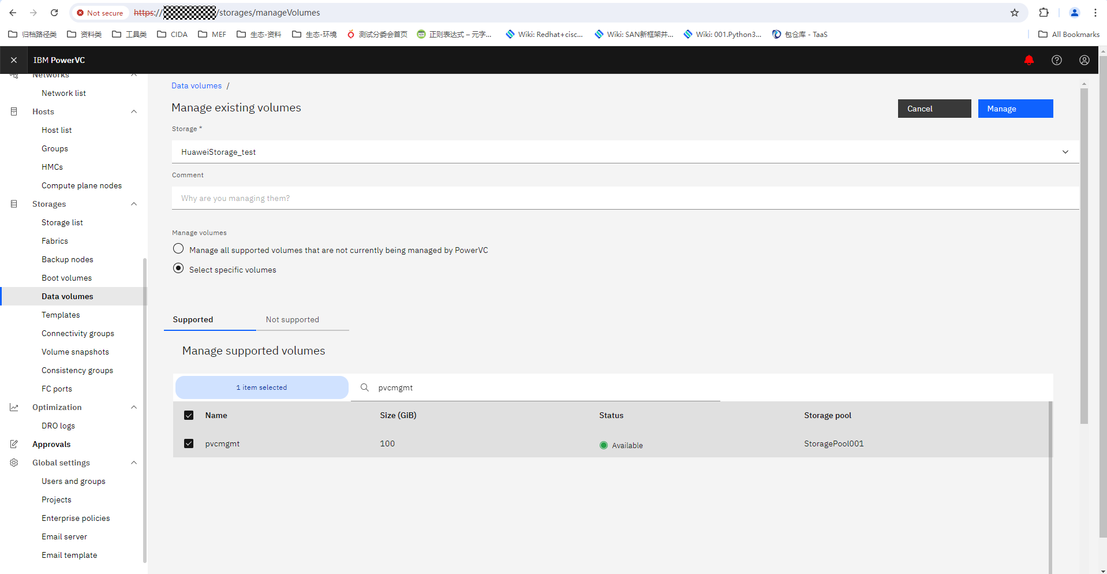1107x574 pixels.
Task: Click the Approvals edit icon in sidebar
Action: pos(14,444)
